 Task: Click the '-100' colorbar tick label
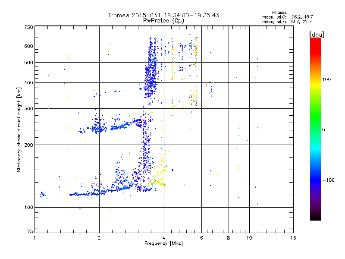328,180
